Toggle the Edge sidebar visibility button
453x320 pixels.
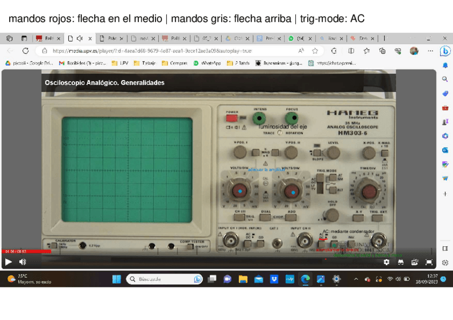point(445,248)
